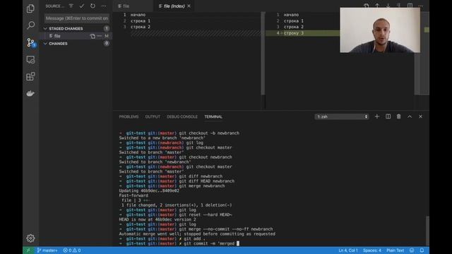Click 'начало' line in right diff editor
The height and width of the screenshot is (254, 452).
coord(291,15)
